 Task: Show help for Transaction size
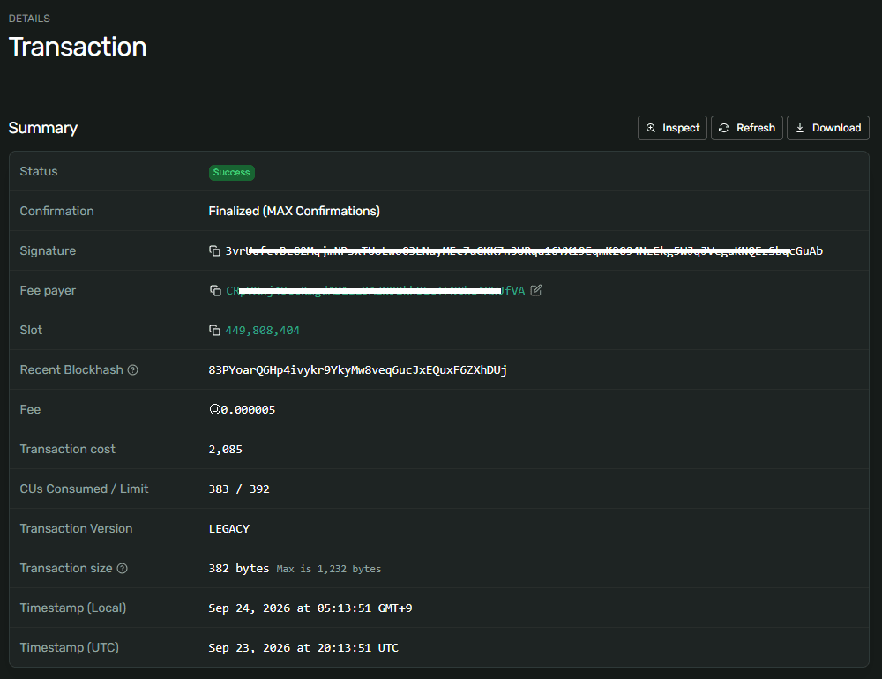coord(122,568)
